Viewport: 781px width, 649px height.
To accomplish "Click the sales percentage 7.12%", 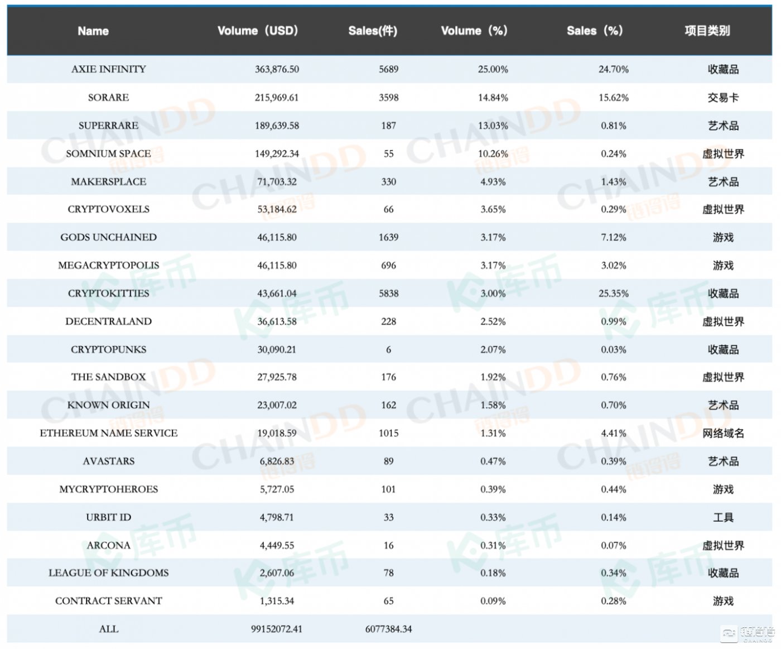I will pos(614,237).
